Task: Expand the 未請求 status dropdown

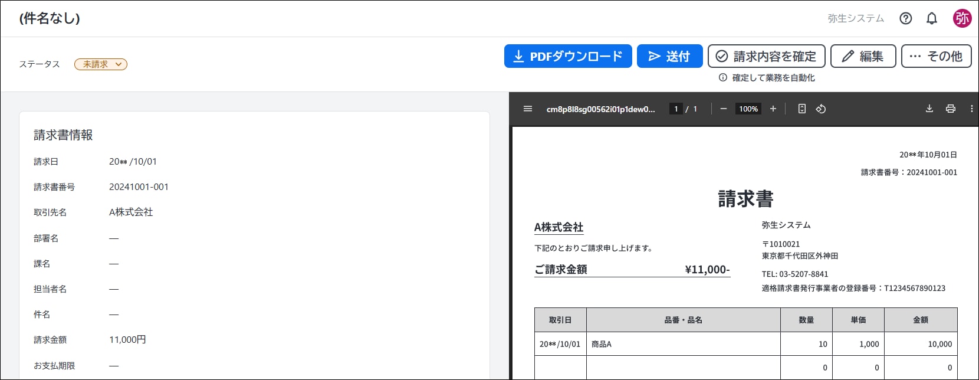Action: coord(101,64)
